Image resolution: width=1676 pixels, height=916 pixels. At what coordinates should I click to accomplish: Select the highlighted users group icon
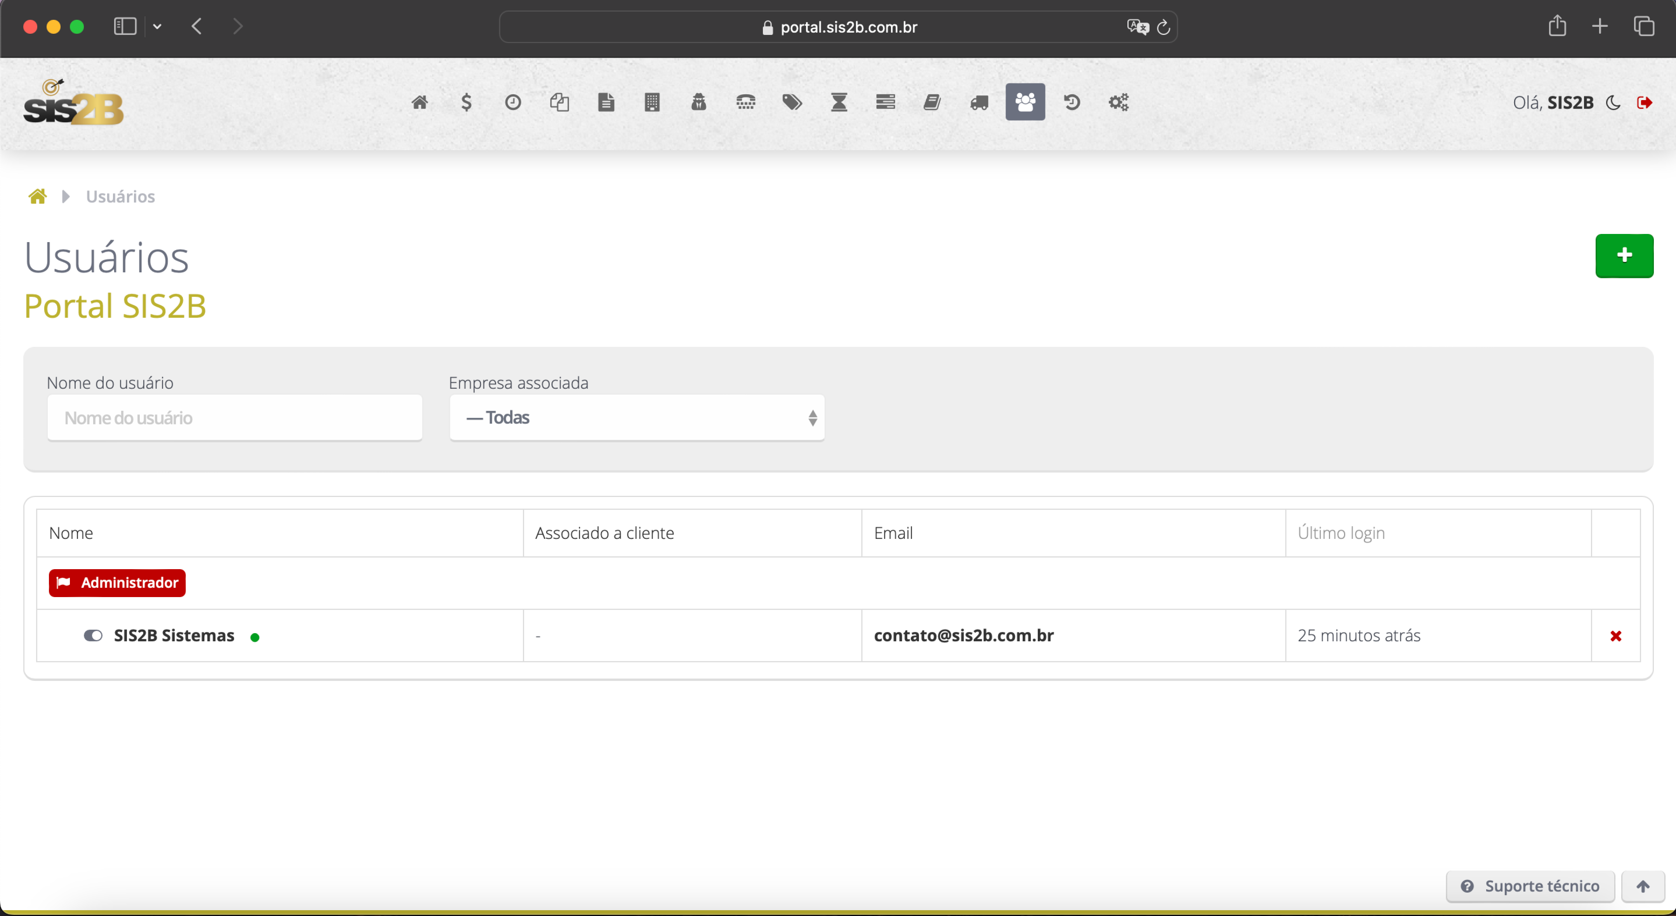point(1025,102)
